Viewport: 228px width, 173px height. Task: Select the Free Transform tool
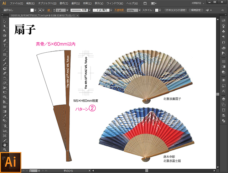click(x=5, y=93)
